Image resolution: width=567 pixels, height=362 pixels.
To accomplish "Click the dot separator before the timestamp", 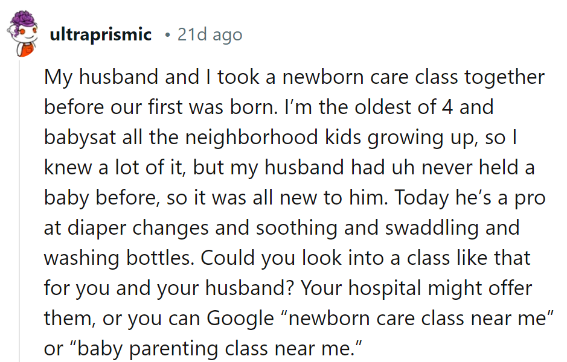I will tap(167, 35).
